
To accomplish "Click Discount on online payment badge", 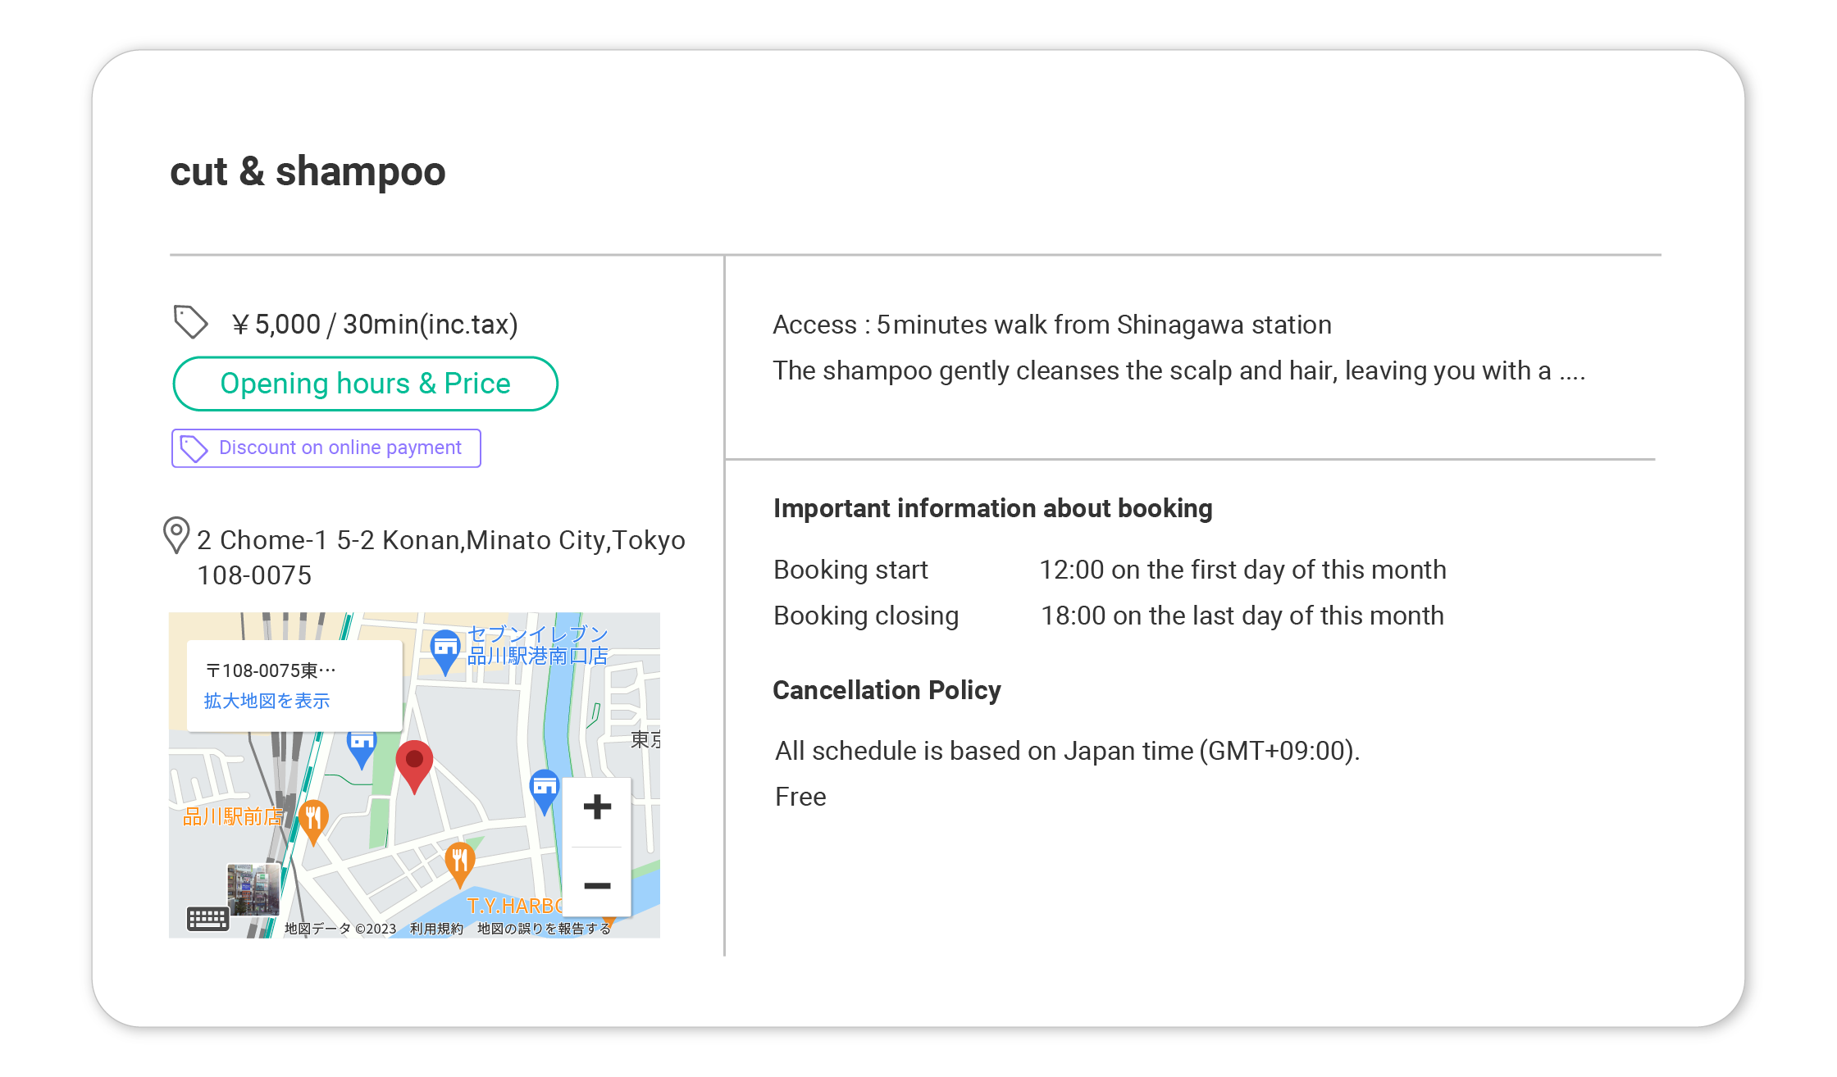I will 326,448.
